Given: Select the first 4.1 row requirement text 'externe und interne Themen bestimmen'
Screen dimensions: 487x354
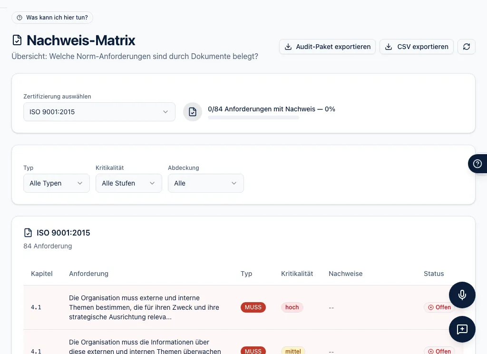Looking at the screenshot, I should 145,307.
